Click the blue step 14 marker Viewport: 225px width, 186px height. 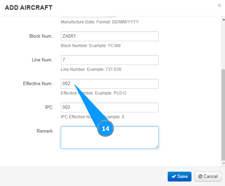(x=106, y=129)
